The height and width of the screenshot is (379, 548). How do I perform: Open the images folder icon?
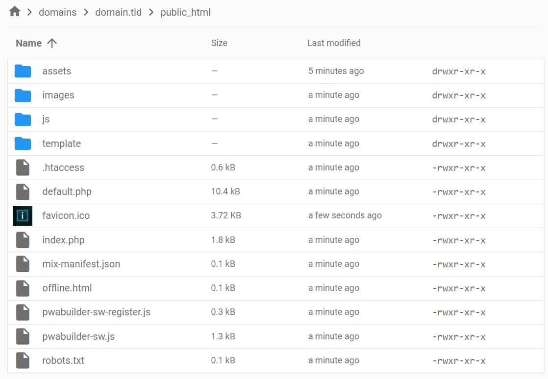point(22,95)
